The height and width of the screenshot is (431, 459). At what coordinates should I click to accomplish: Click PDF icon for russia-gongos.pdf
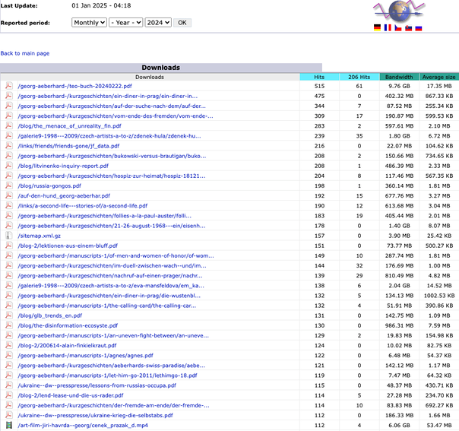(9, 185)
